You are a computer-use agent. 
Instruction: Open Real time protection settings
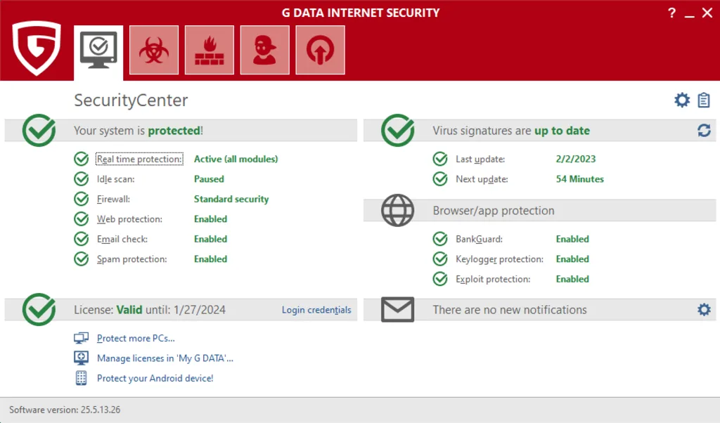tap(139, 159)
